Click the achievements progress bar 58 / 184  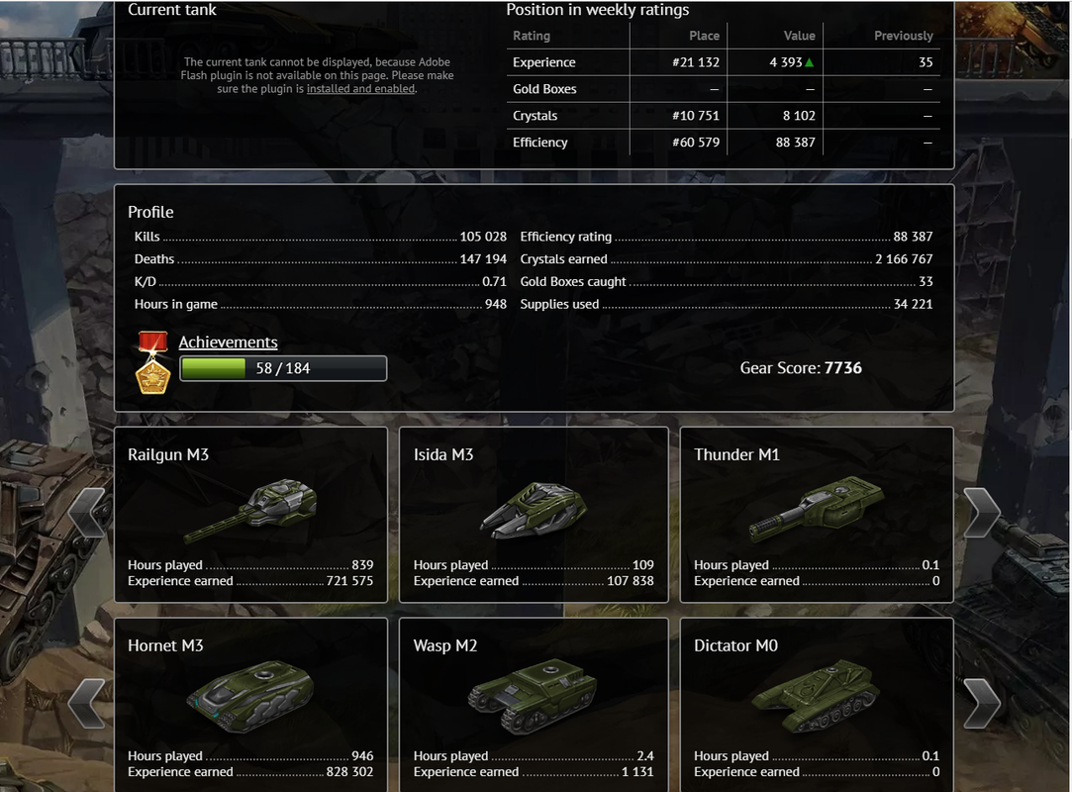click(283, 368)
